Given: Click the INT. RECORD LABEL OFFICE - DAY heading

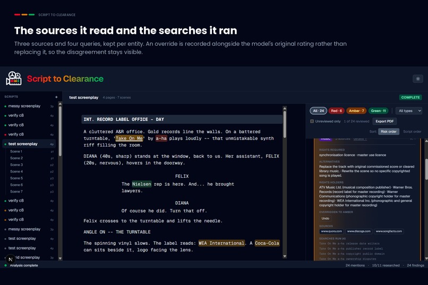Looking at the screenshot, I should tap(182, 119).
